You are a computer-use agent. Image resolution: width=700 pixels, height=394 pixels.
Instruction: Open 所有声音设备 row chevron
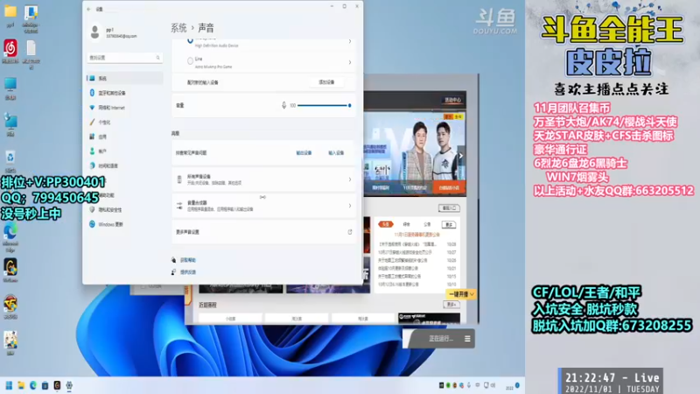(x=349, y=179)
